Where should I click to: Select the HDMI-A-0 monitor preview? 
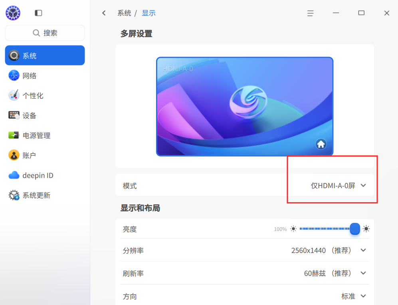coord(245,106)
